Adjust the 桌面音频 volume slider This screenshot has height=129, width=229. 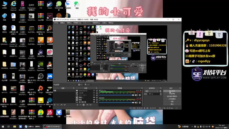click(117, 103)
